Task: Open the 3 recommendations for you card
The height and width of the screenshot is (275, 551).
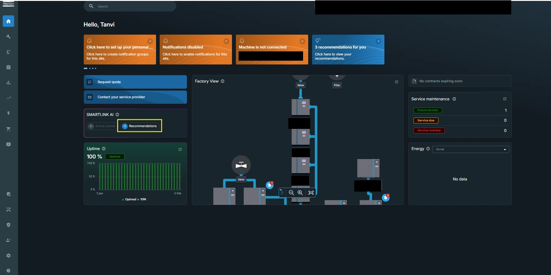Action: click(x=348, y=50)
